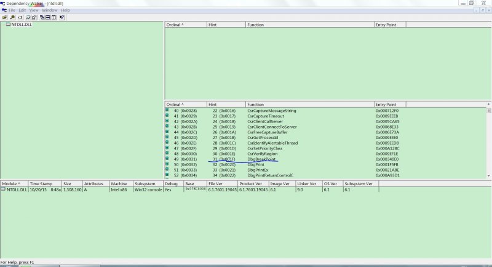Sort the module list by Linker Ver

[309, 183]
